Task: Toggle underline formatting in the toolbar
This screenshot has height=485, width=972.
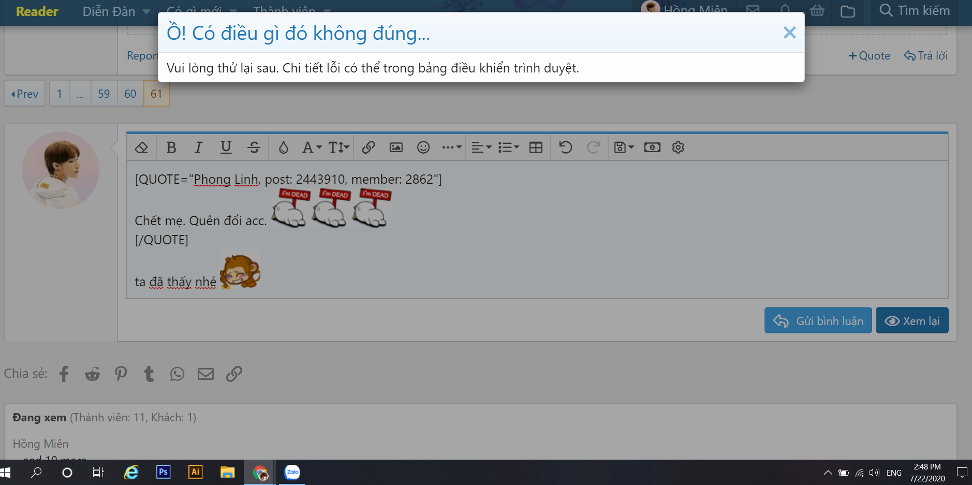Action: tap(226, 148)
